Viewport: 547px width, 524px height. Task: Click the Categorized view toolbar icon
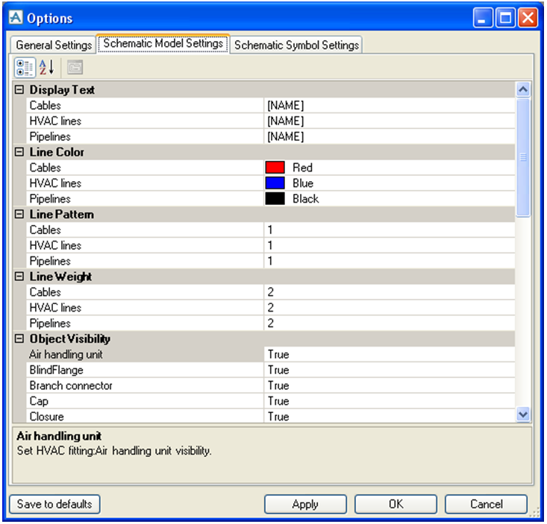25,67
